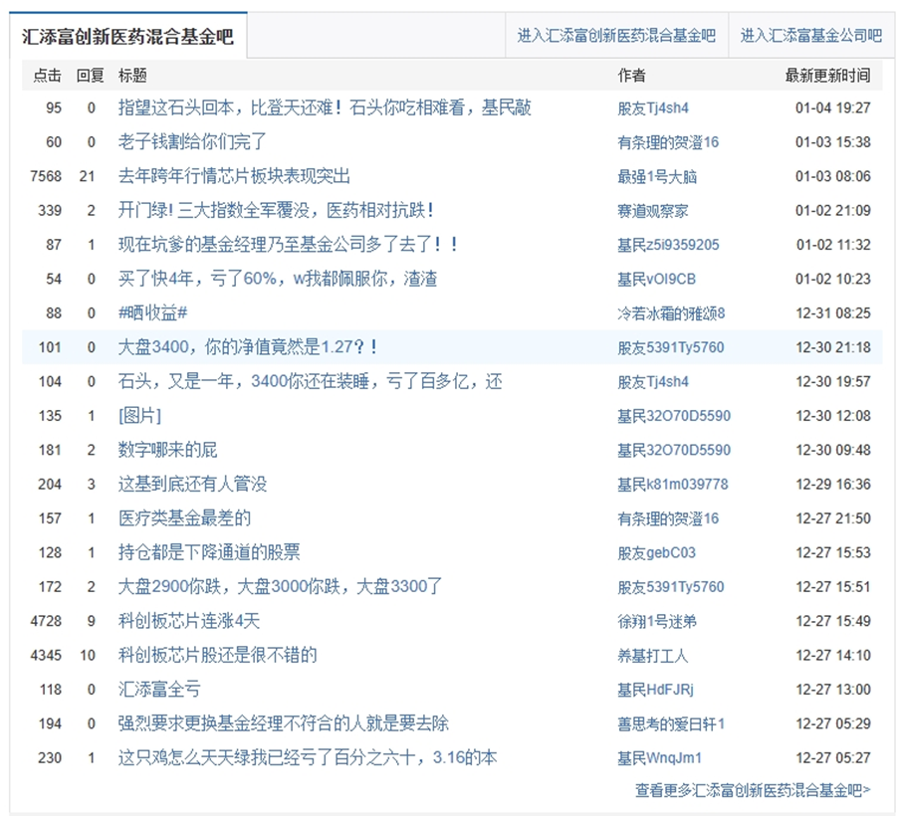
Task: Read the post 去年跨年行情芯片板块表现突出
Action: point(234,176)
